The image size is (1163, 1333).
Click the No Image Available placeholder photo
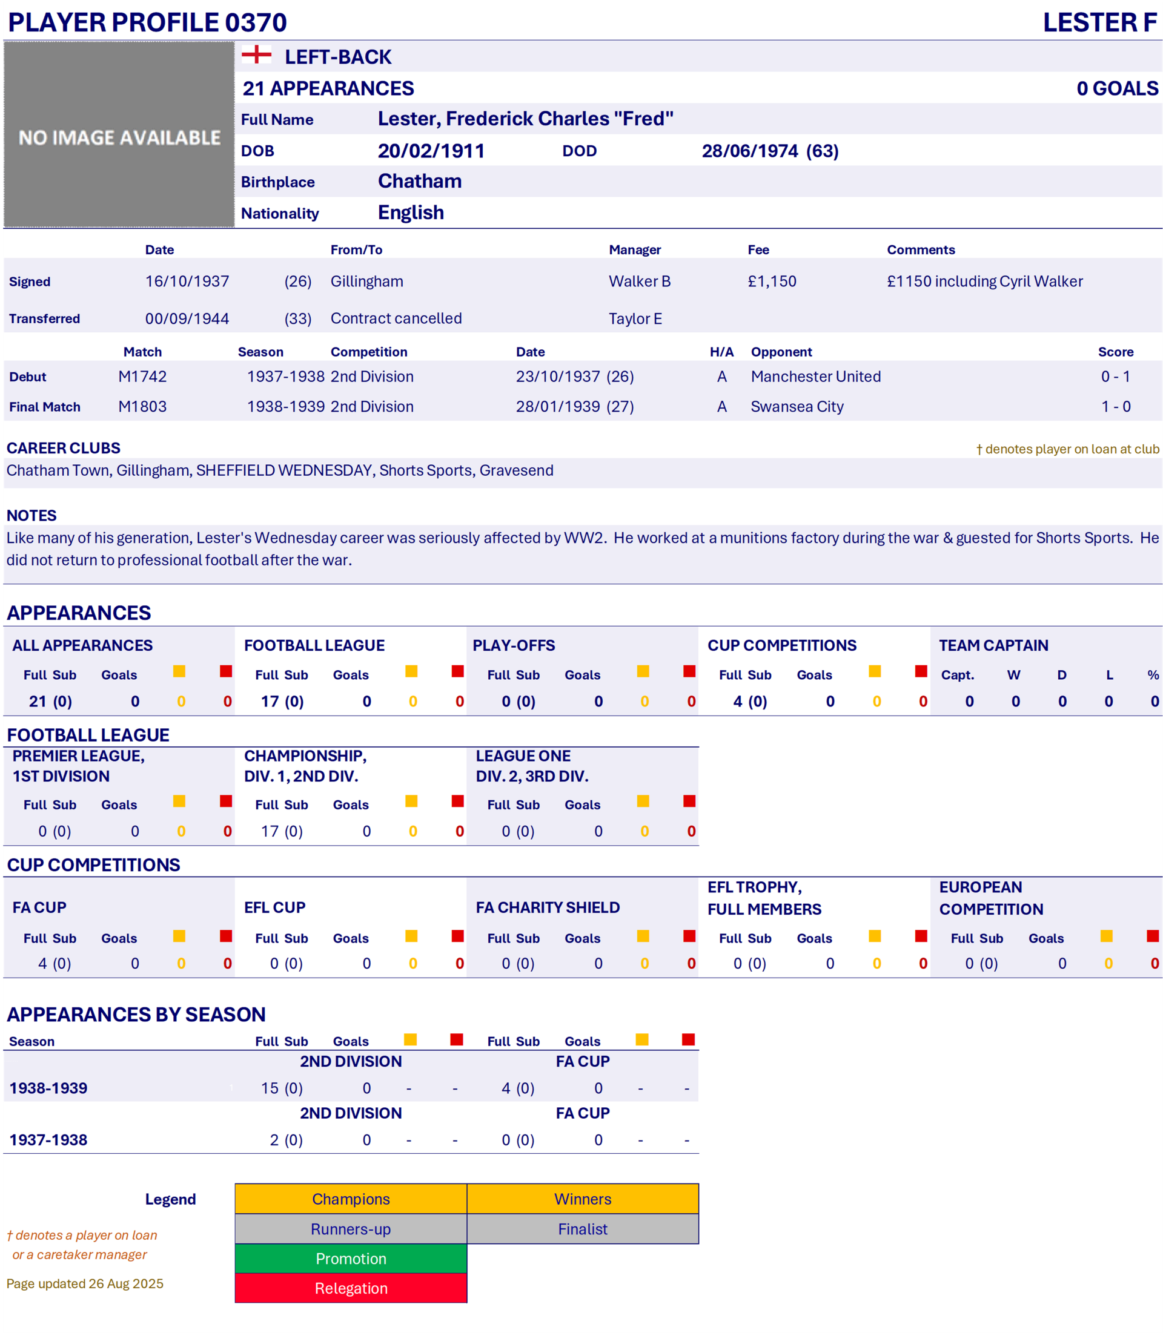(x=119, y=135)
